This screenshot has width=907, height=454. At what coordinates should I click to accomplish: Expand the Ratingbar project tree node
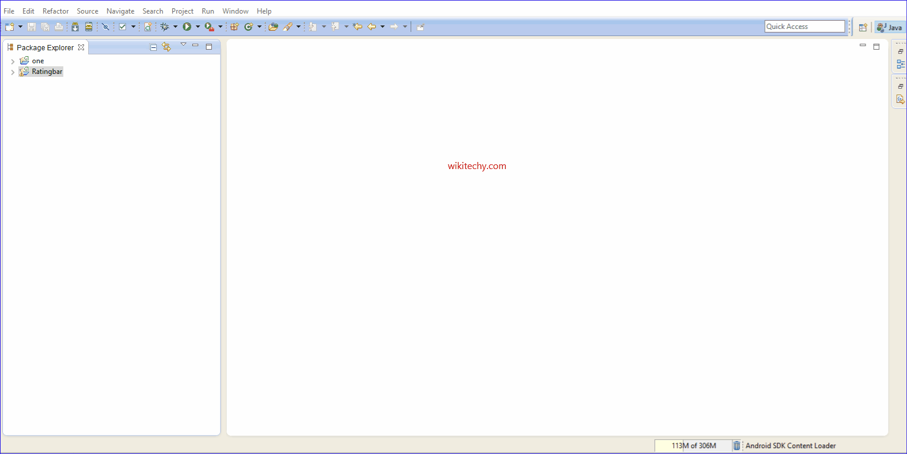(12, 72)
